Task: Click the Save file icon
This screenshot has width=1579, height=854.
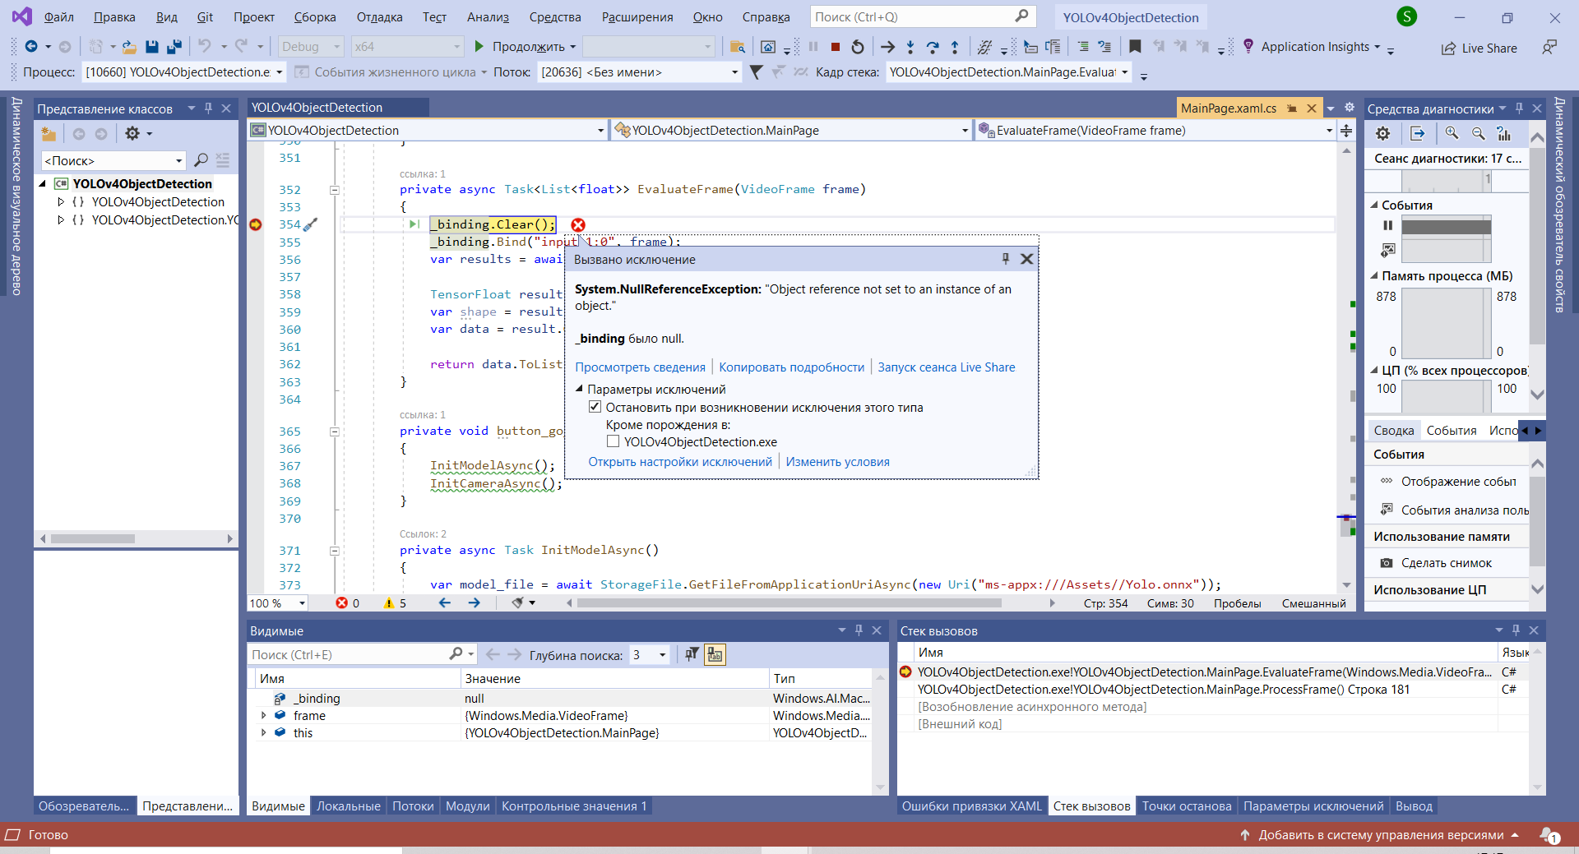Action: point(152,47)
